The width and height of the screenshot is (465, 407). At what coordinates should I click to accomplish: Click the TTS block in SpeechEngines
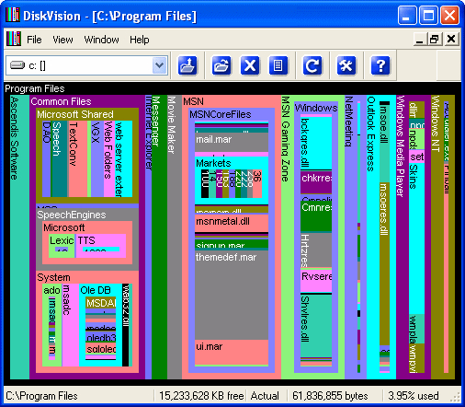tap(101, 245)
